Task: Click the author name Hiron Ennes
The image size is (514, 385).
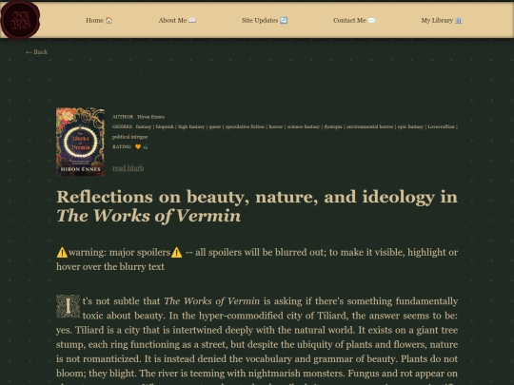Action: (x=150, y=117)
